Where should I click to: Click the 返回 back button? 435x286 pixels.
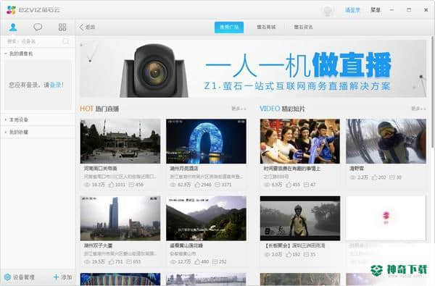pyautogui.click(x=88, y=28)
